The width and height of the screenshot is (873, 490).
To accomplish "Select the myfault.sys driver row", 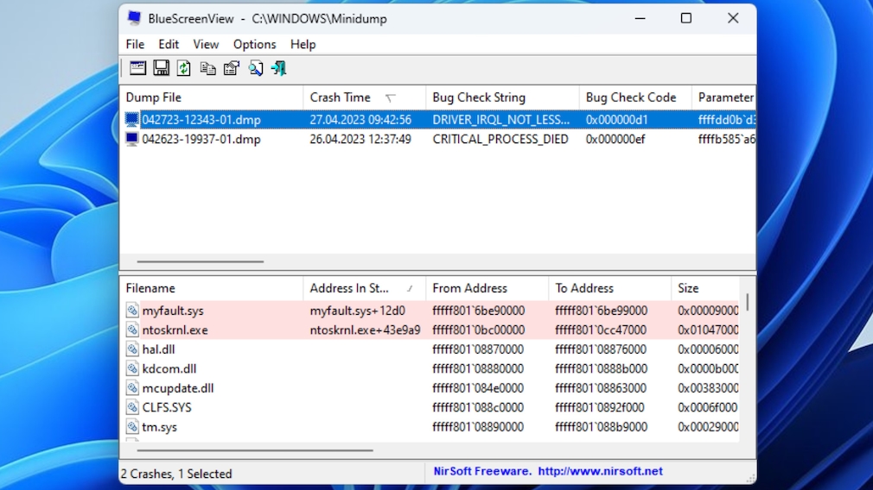I will pos(173,311).
